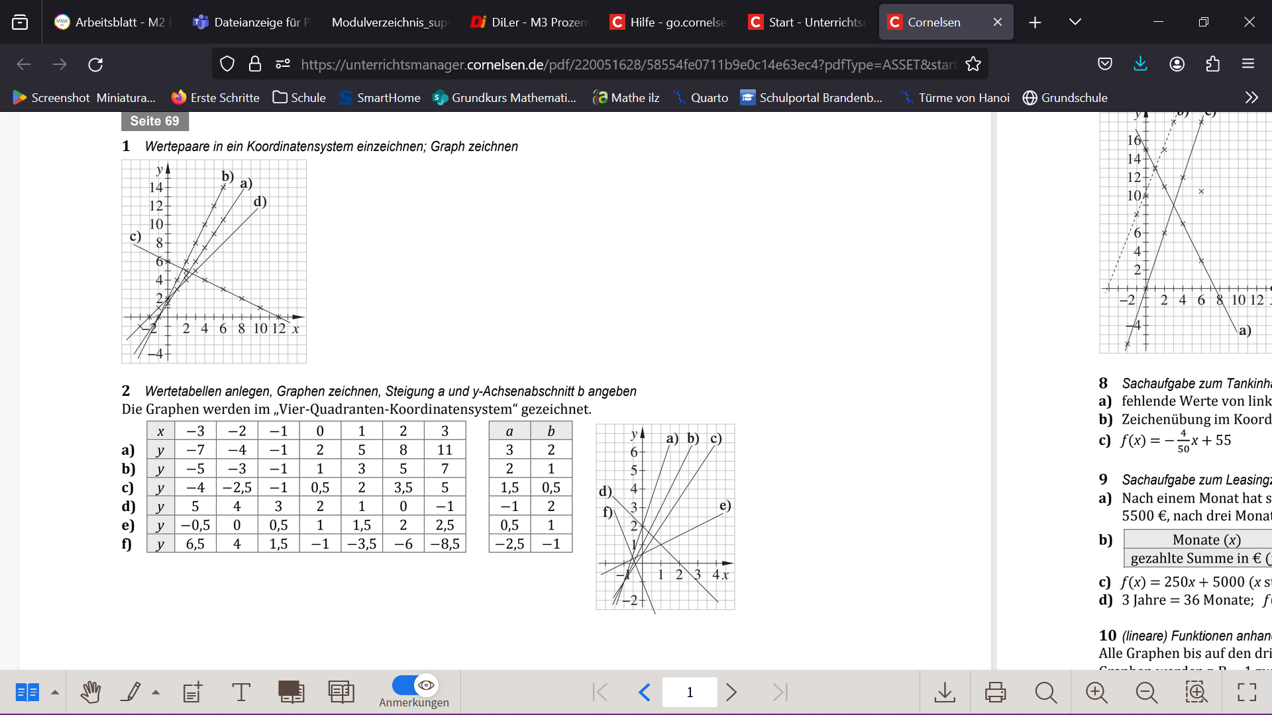
Task: Zoom out of the document
Action: coord(1146,692)
